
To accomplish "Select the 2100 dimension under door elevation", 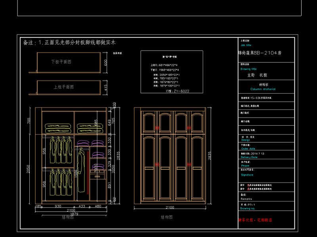I will (170, 207).
